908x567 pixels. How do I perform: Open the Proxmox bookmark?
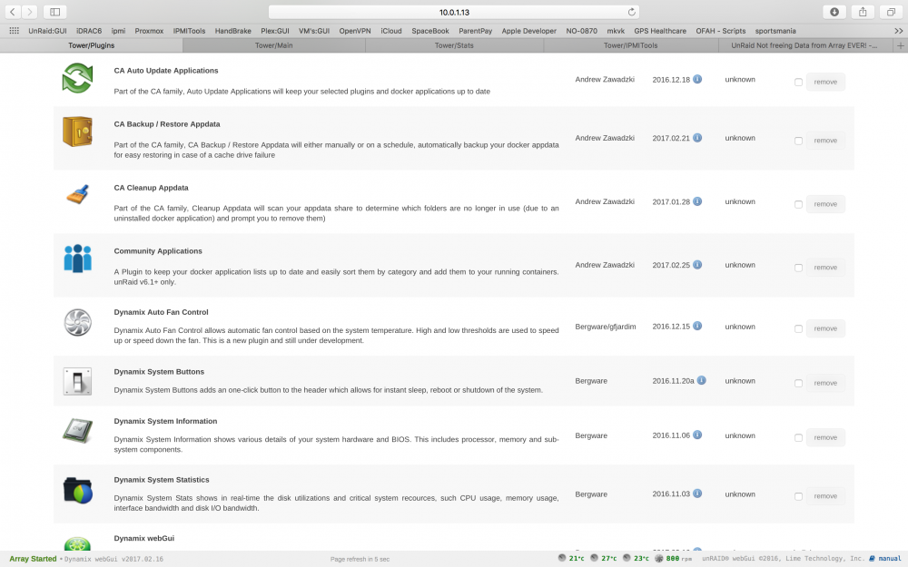(x=149, y=31)
